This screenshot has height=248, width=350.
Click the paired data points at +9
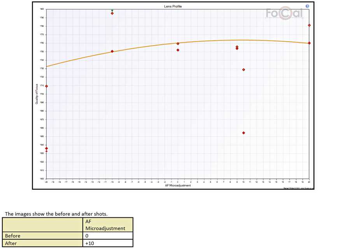tap(237, 48)
